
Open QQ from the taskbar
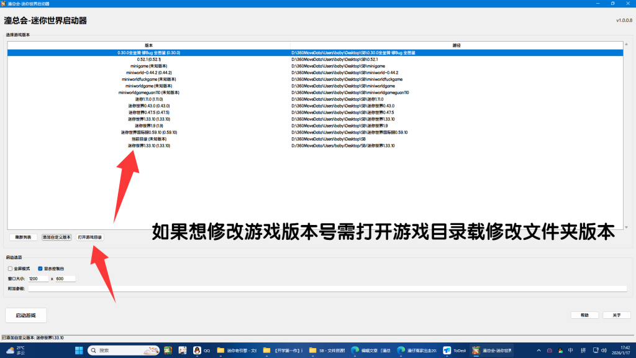201,350
